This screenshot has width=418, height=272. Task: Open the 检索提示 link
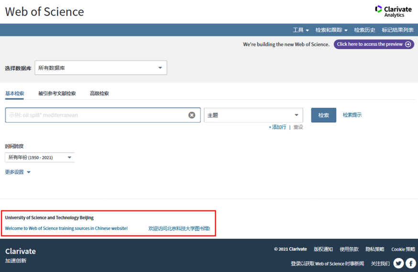pos(352,115)
